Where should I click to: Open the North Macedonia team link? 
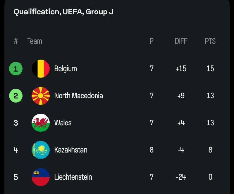78,96
